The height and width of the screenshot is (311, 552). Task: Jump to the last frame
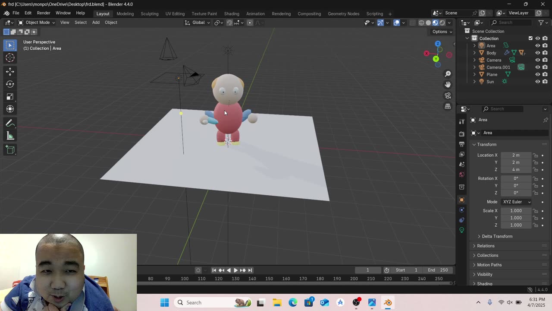click(x=250, y=270)
